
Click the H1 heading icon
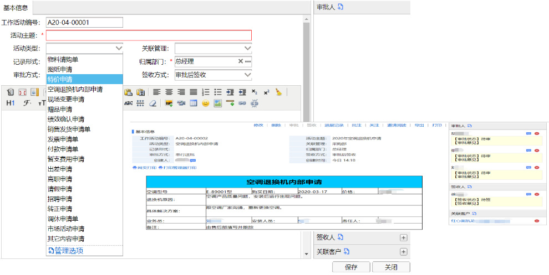tap(10, 103)
